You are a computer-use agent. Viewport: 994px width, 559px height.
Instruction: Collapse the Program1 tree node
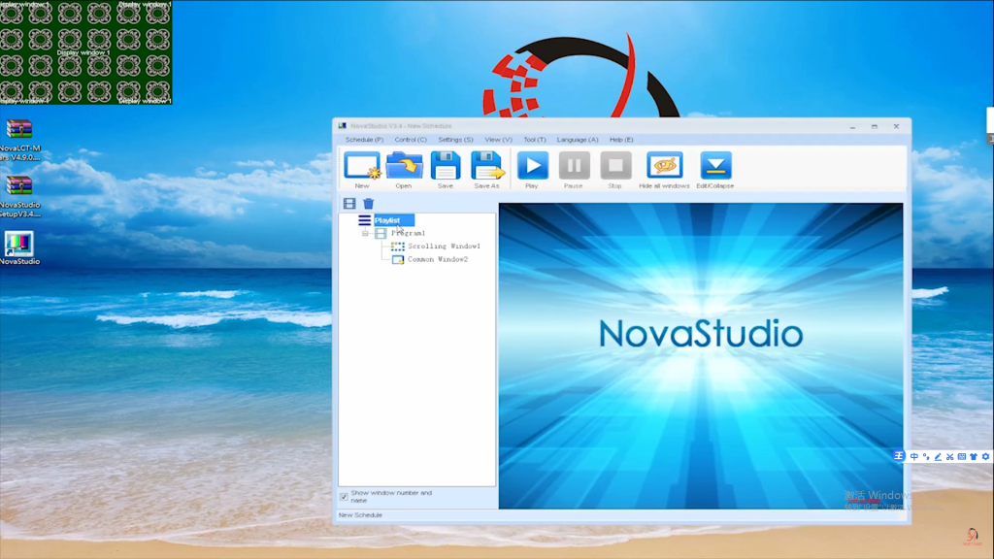point(365,233)
